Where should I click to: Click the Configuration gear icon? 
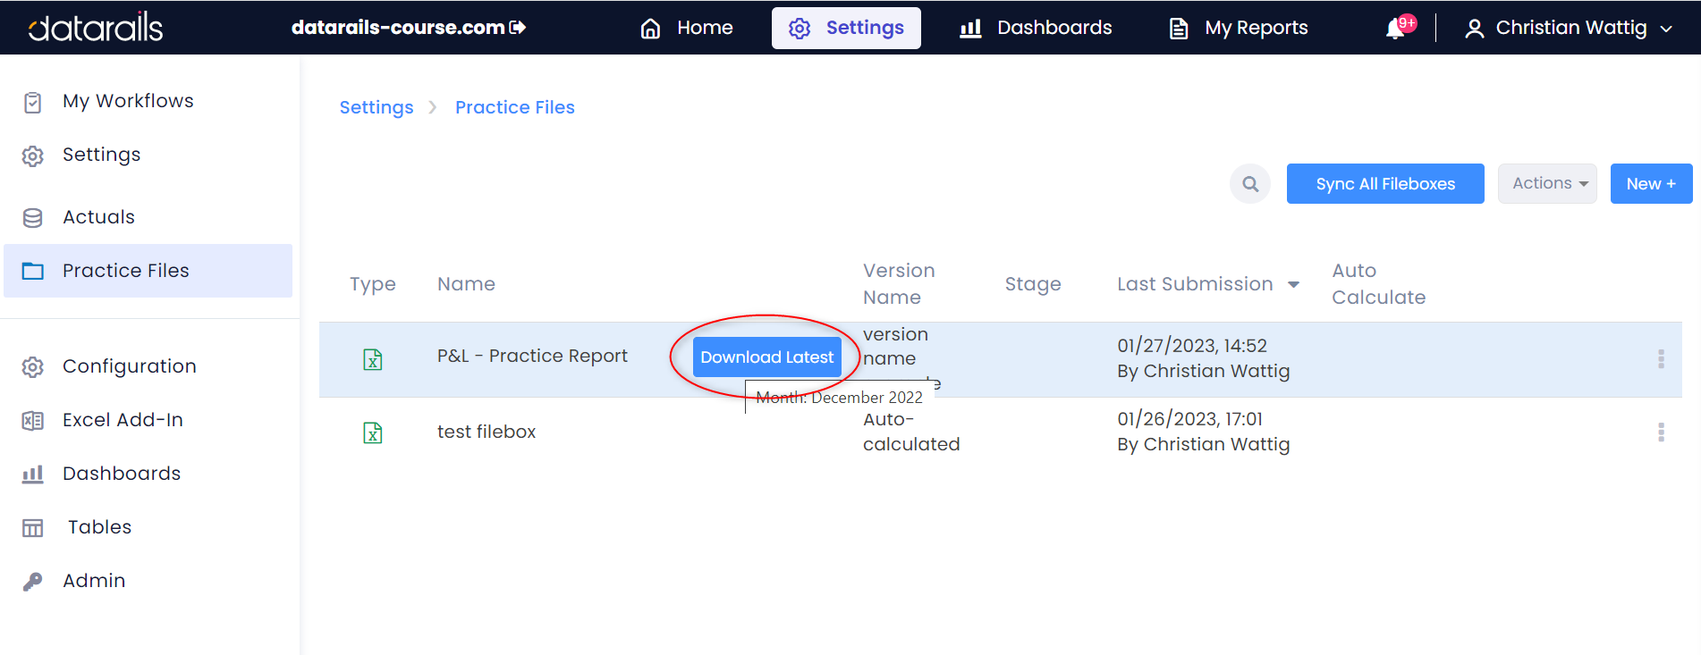point(33,367)
